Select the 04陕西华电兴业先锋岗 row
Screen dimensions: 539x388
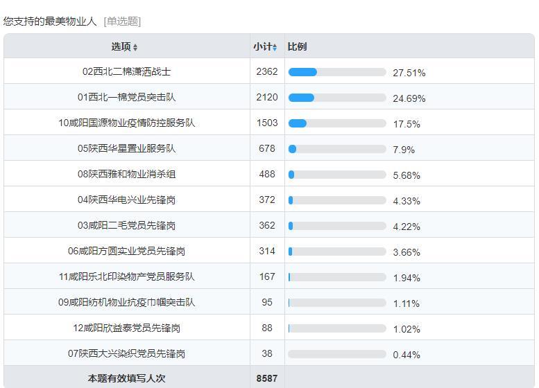[269, 199]
